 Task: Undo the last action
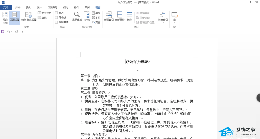pyautogui.click(x=9, y=32)
